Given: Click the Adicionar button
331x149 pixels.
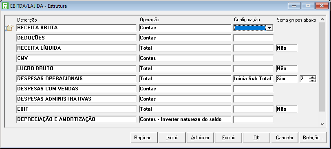Looking at the screenshot, I should tap(200, 138).
